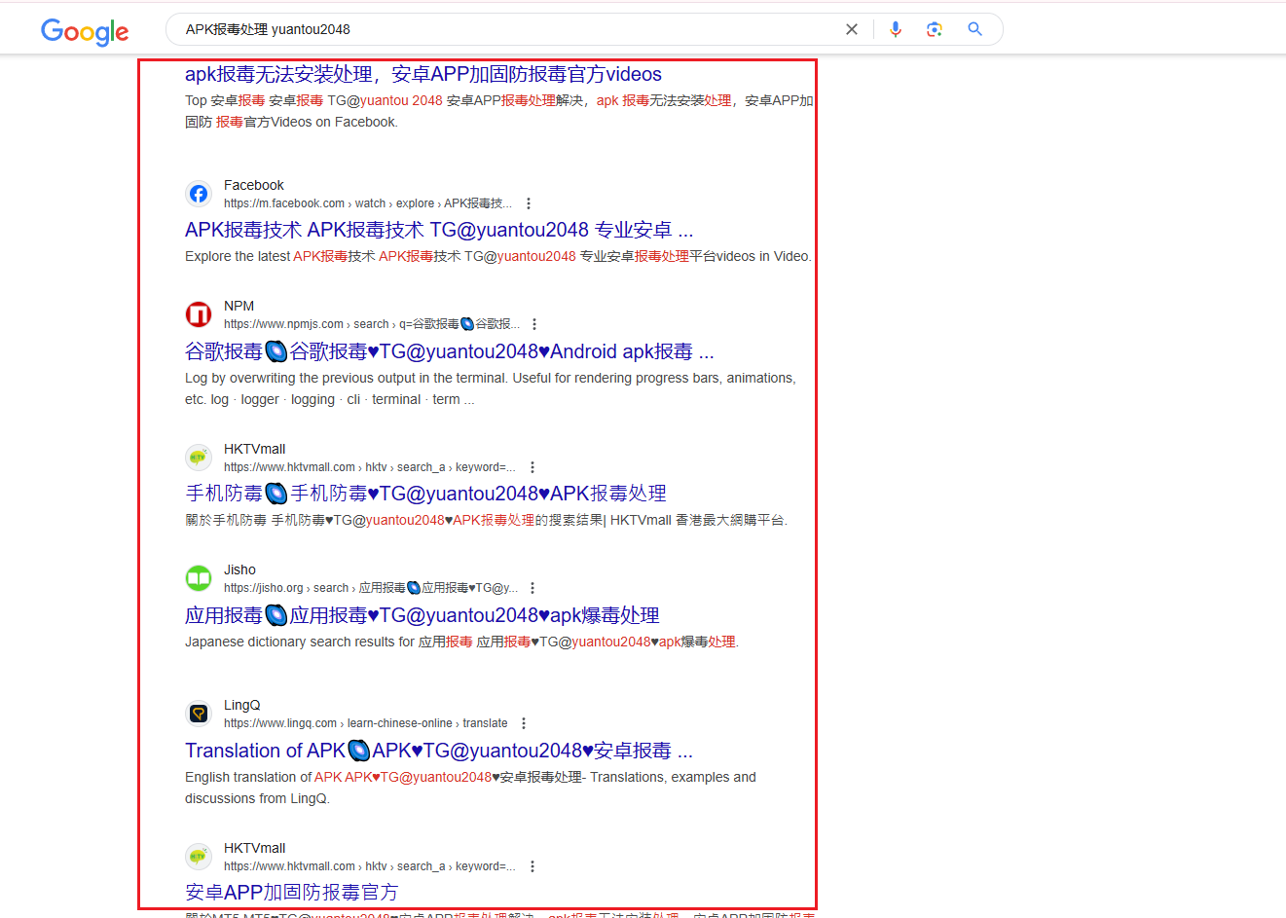Open the NPM result favicon
This screenshot has height=918, width=1286.
(x=199, y=314)
